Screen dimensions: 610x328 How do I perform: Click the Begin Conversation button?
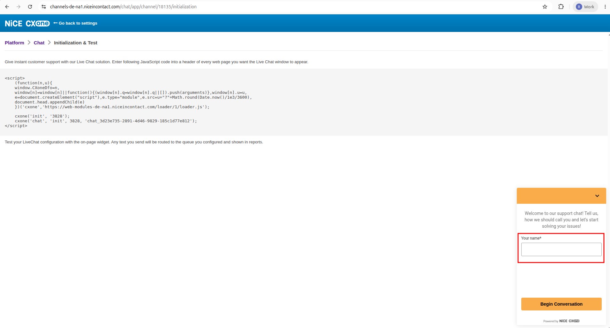click(561, 304)
